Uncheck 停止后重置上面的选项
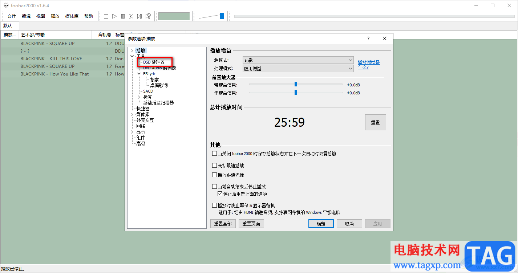 click(x=220, y=194)
